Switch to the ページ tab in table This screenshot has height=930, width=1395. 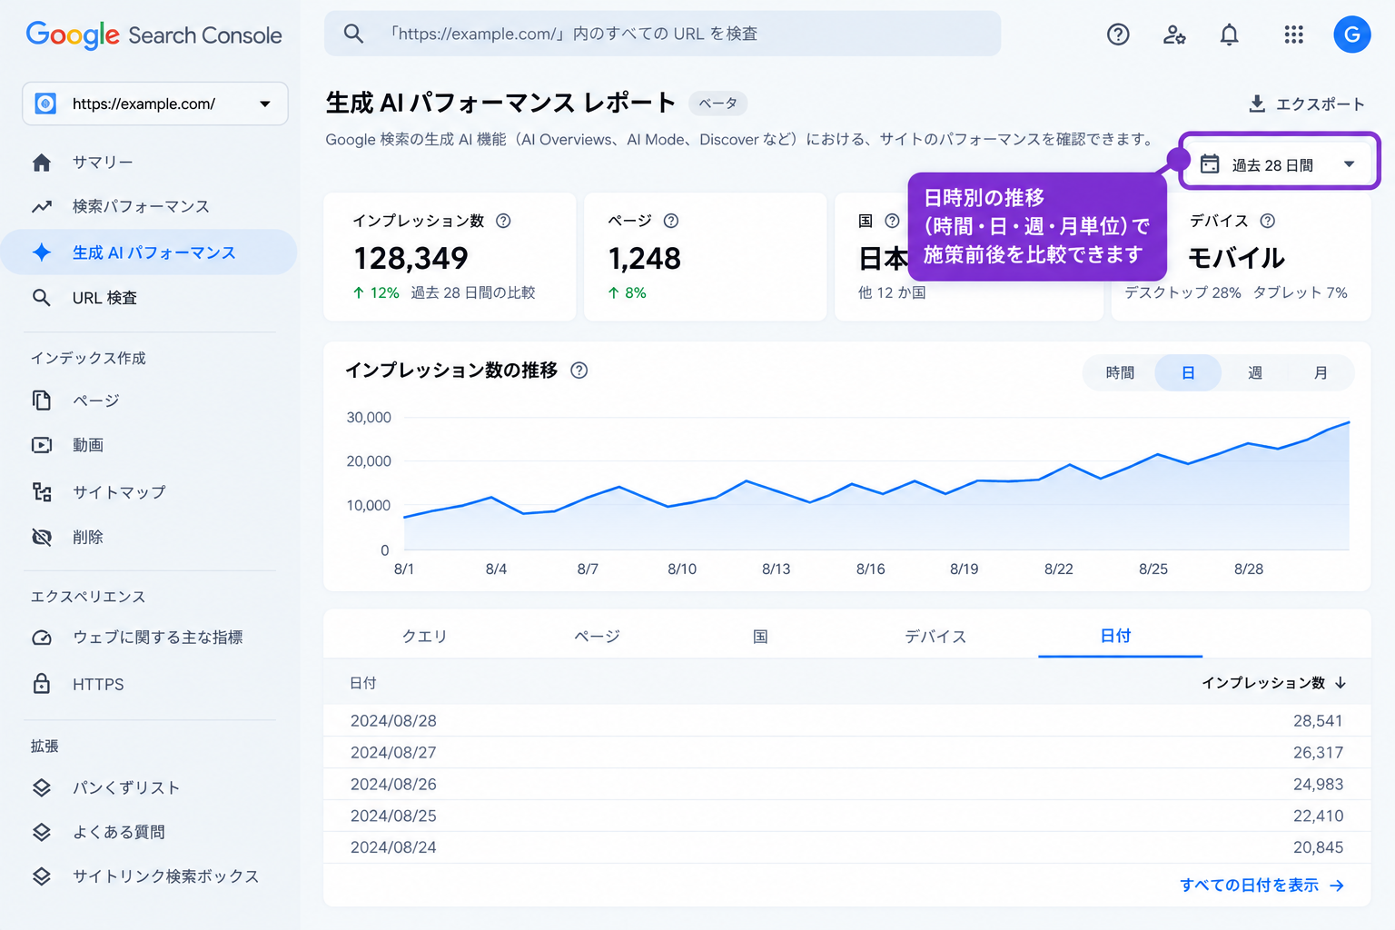(597, 636)
